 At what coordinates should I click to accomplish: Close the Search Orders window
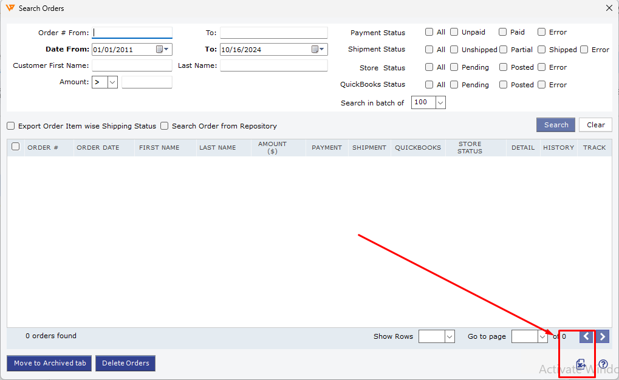[x=609, y=8]
